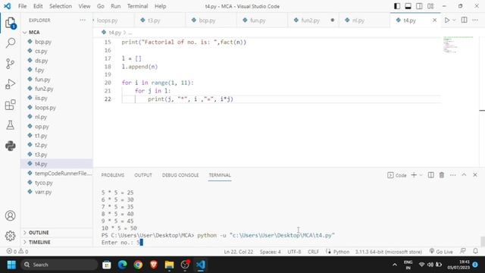
Task: Open terminal panel more actions
Action: [x=453, y=175]
